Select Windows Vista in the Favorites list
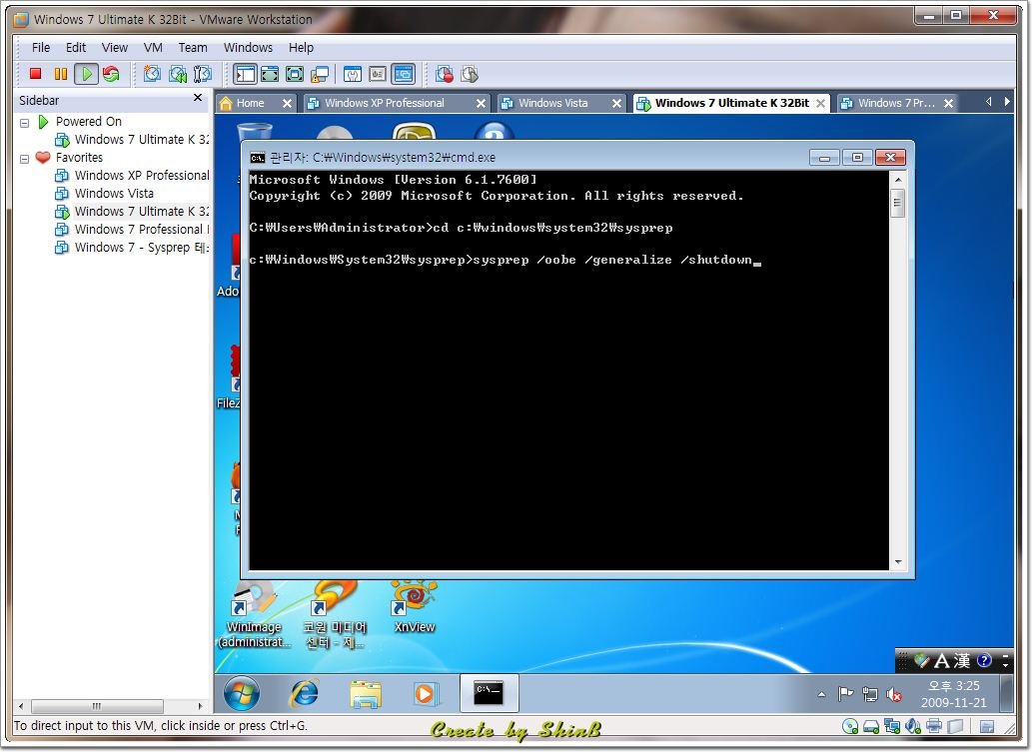1032x752 pixels. 114,194
